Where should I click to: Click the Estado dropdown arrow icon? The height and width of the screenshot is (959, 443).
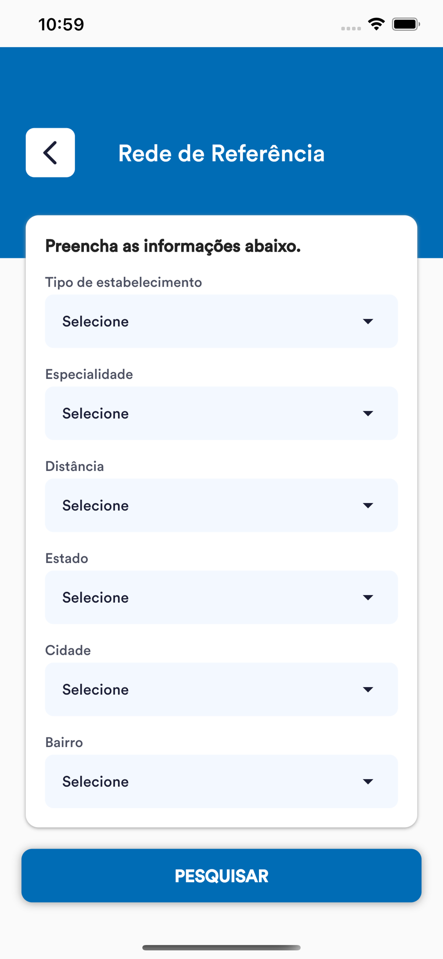[x=368, y=597]
